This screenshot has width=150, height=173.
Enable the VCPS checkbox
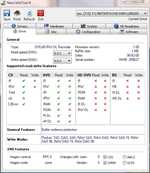(125, 163)
